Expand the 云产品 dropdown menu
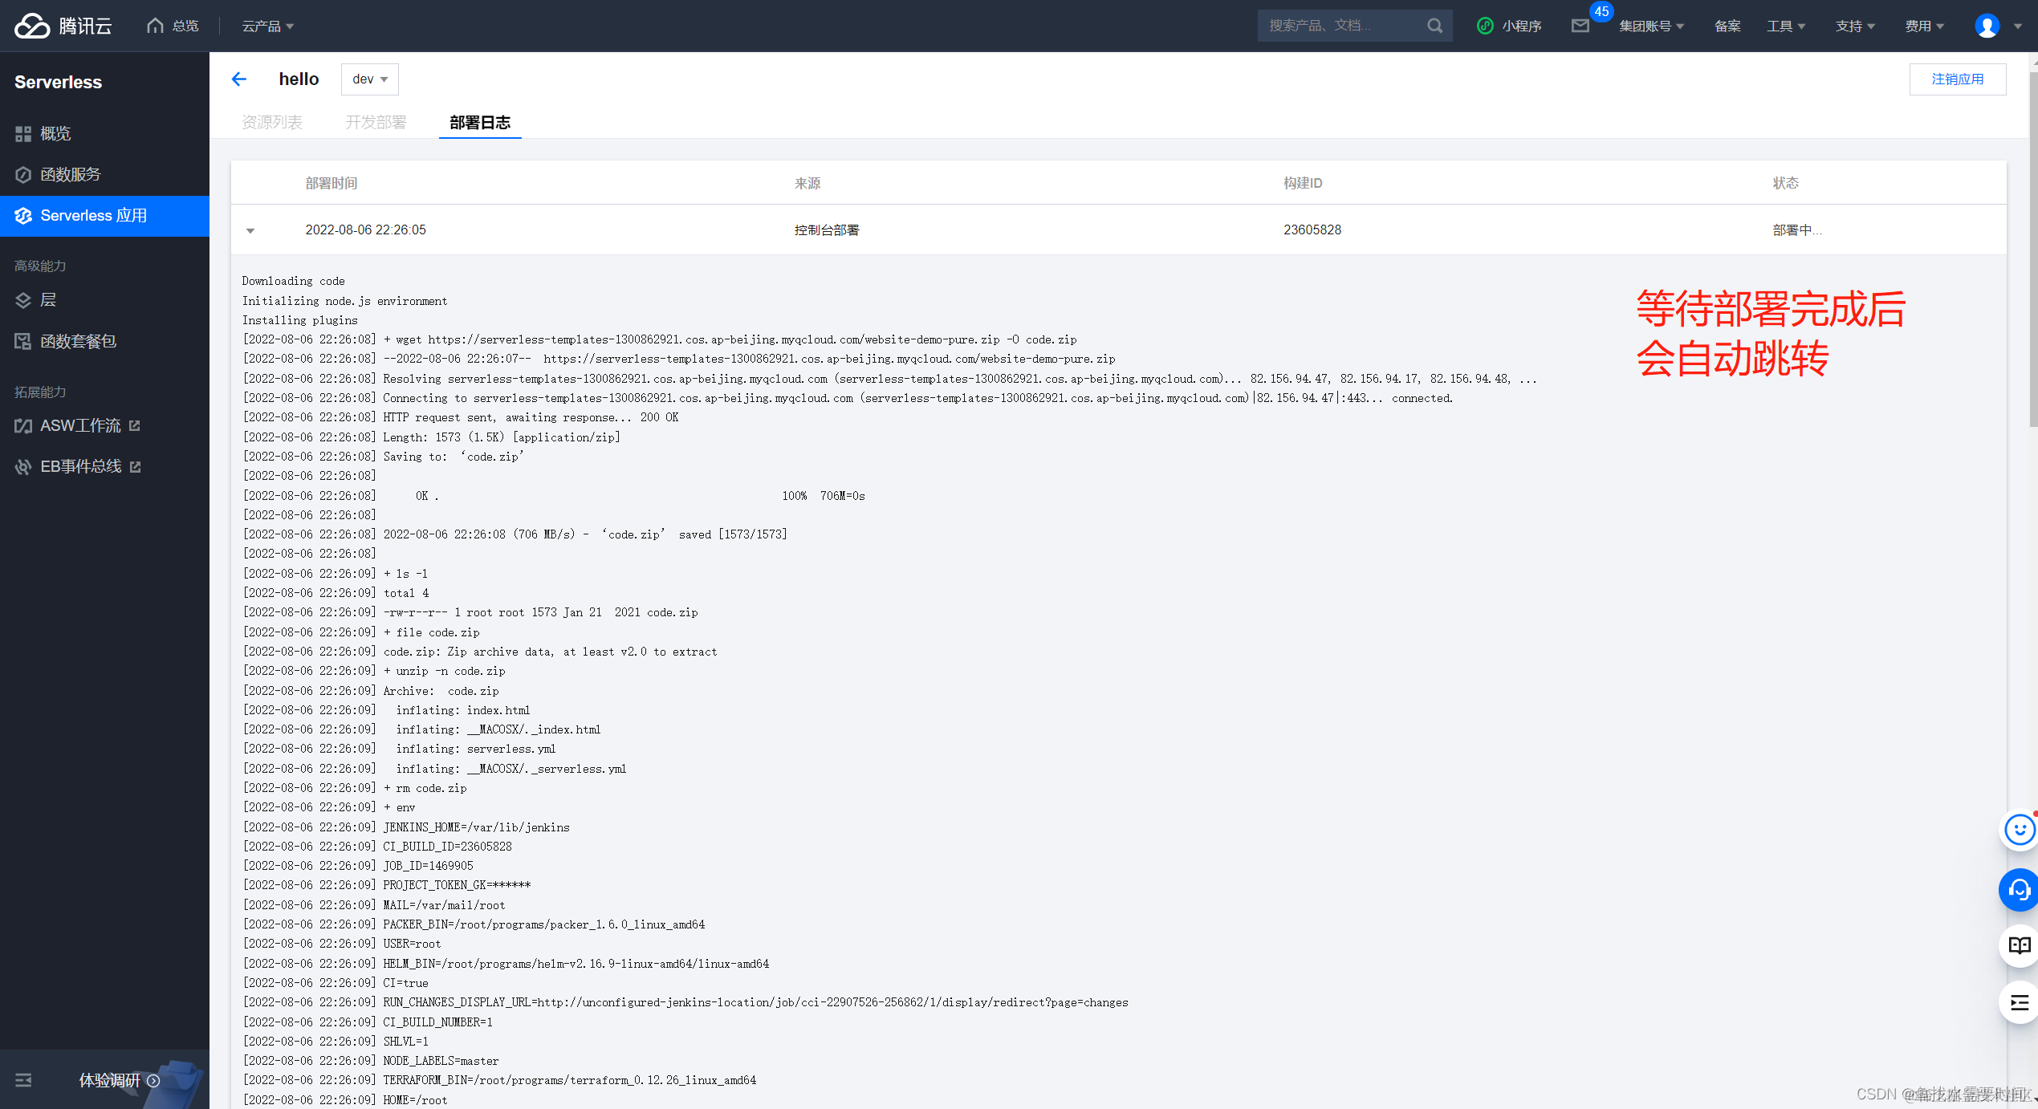This screenshot has height=1109, width=2038. (x=268, y=26)
